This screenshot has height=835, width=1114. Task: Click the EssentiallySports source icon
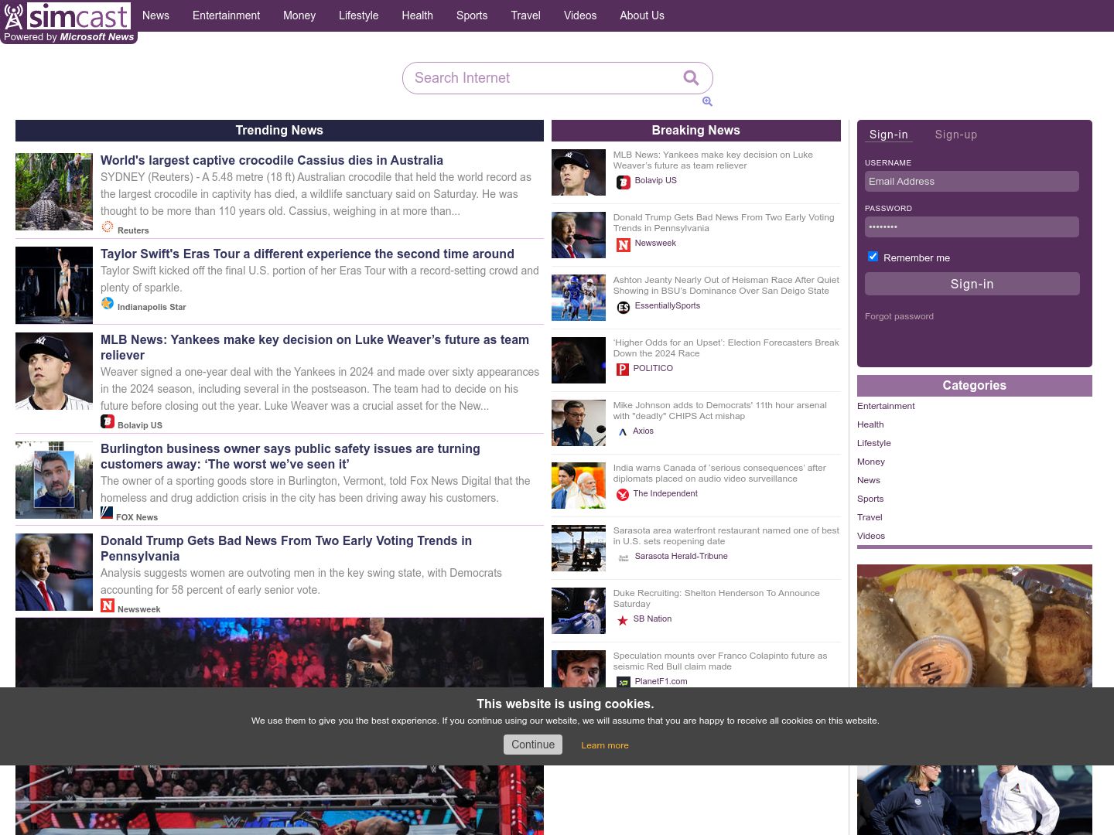click(x=624, y=308)
